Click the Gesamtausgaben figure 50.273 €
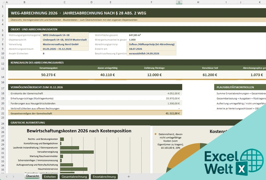 (48, 75)
